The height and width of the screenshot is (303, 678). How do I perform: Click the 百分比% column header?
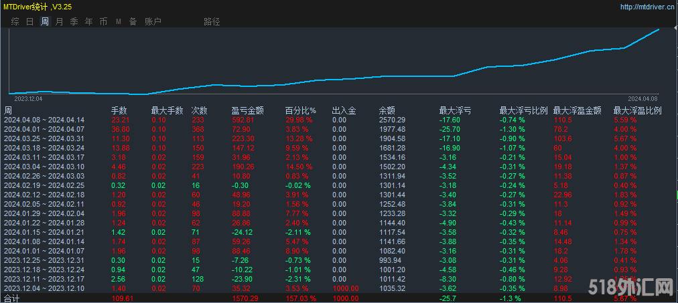[x=300, y=110]
